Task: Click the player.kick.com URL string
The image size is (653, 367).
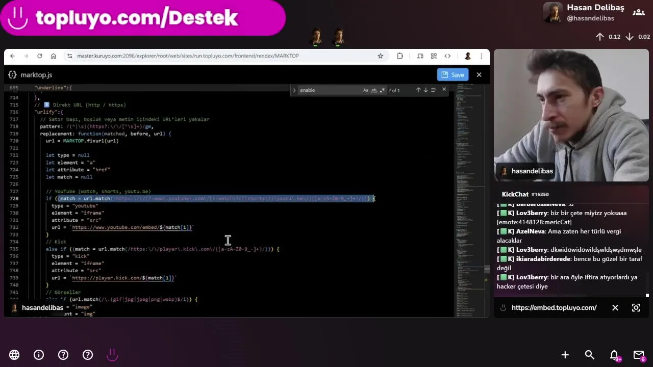Action: tap(123, 278)
